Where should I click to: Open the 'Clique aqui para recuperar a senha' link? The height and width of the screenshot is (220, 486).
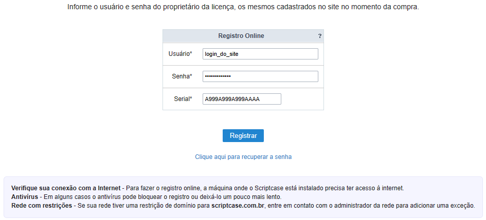243,157
